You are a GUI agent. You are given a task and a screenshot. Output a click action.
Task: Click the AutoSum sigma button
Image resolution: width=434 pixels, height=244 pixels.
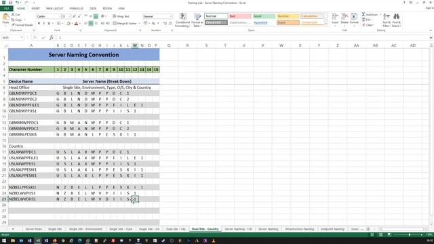(x=370, y=14)
